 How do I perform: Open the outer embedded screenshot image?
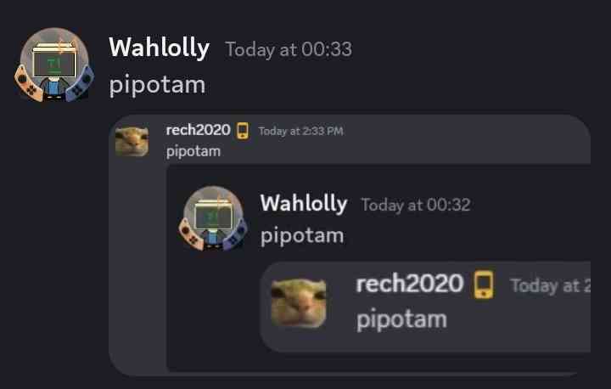point(350,245)
